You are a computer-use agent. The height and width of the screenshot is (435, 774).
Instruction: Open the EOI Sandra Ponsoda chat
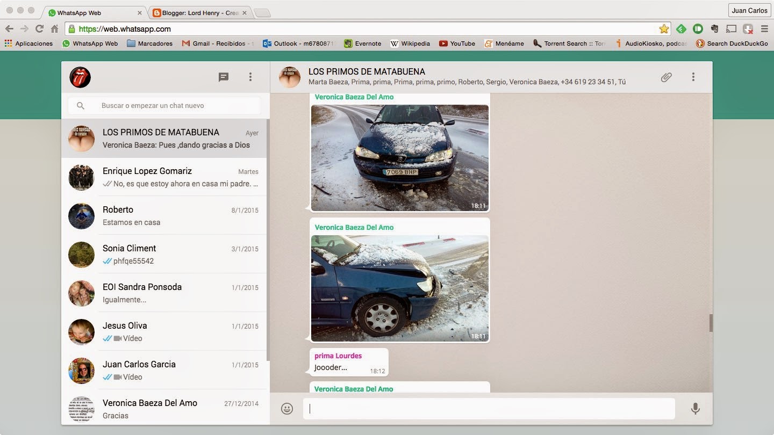[164, 293]
